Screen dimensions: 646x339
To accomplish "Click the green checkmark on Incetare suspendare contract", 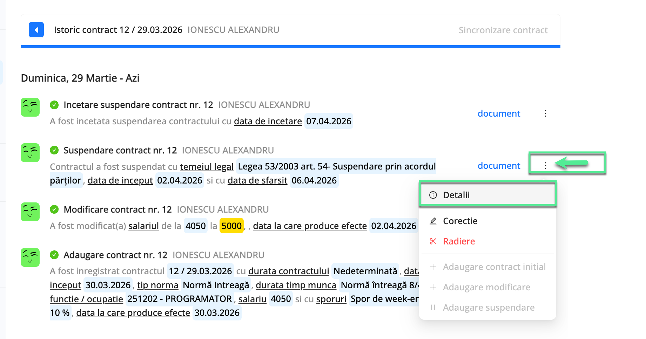I will point(55,104).
